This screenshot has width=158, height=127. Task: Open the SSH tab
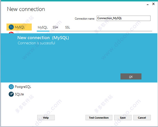coord(55,27)
